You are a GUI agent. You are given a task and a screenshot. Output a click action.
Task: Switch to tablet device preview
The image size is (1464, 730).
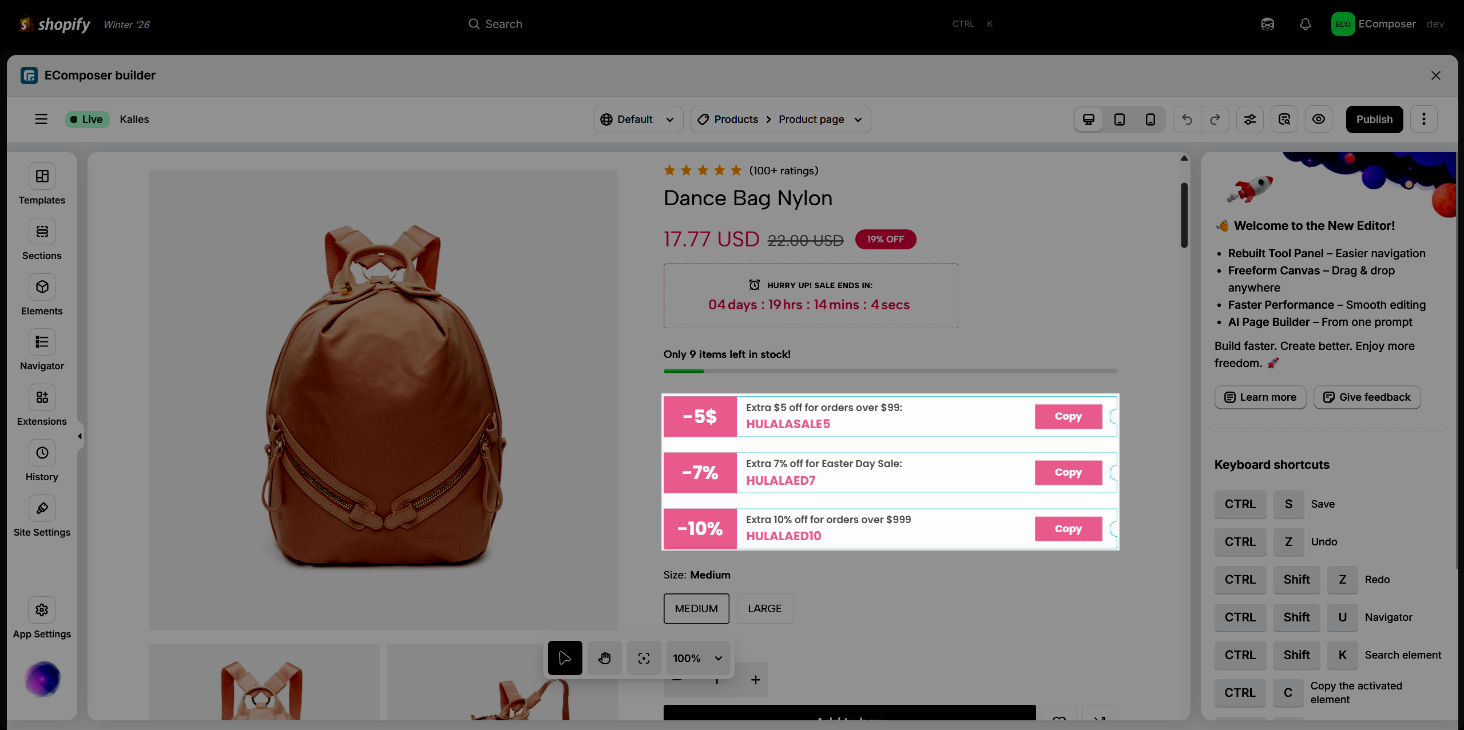tap(1120, 119)
